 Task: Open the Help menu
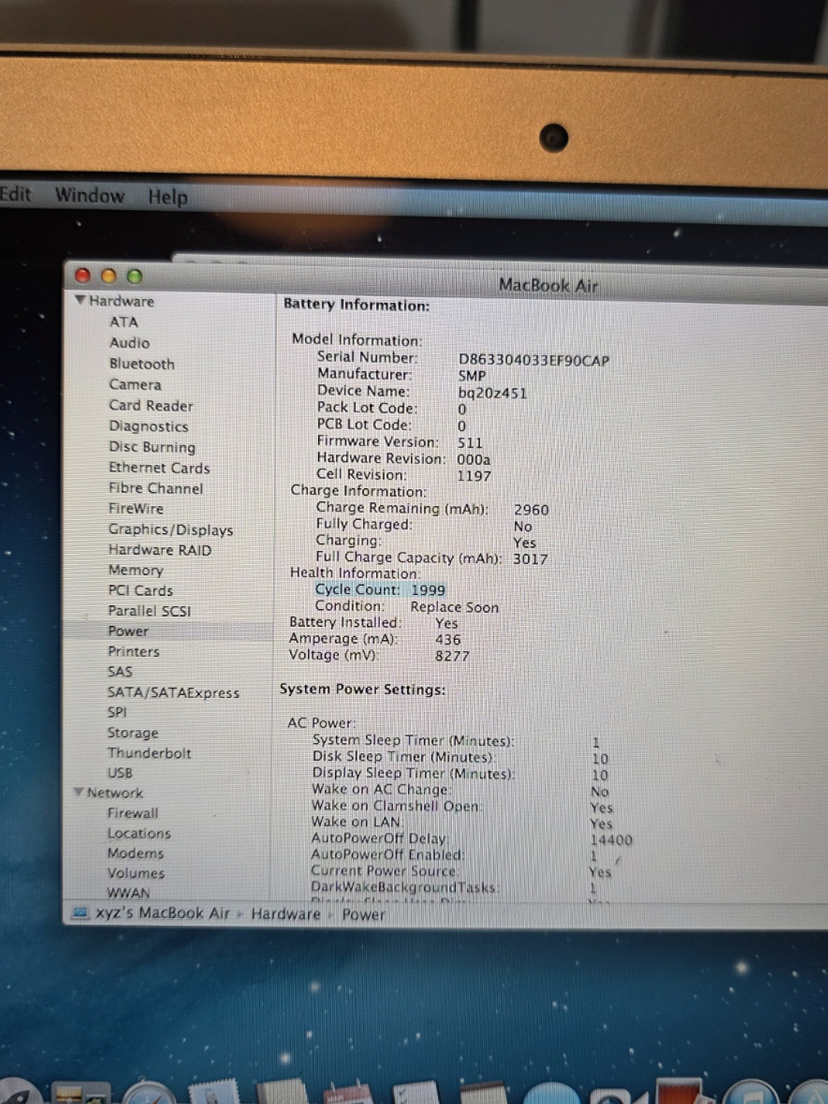[167, 198]
